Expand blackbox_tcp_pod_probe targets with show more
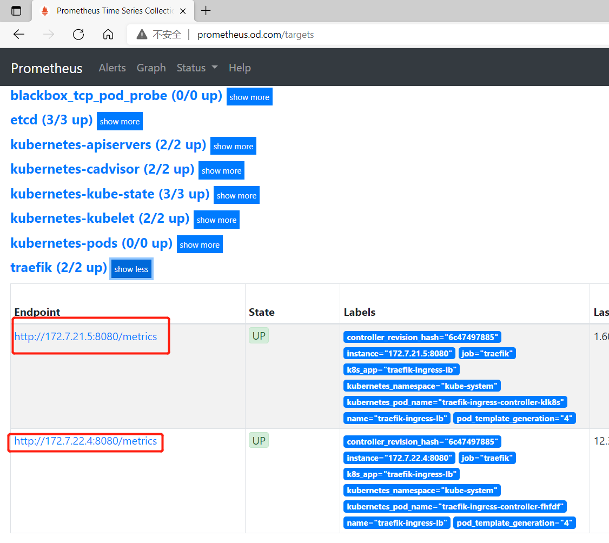 coord(249,97)
